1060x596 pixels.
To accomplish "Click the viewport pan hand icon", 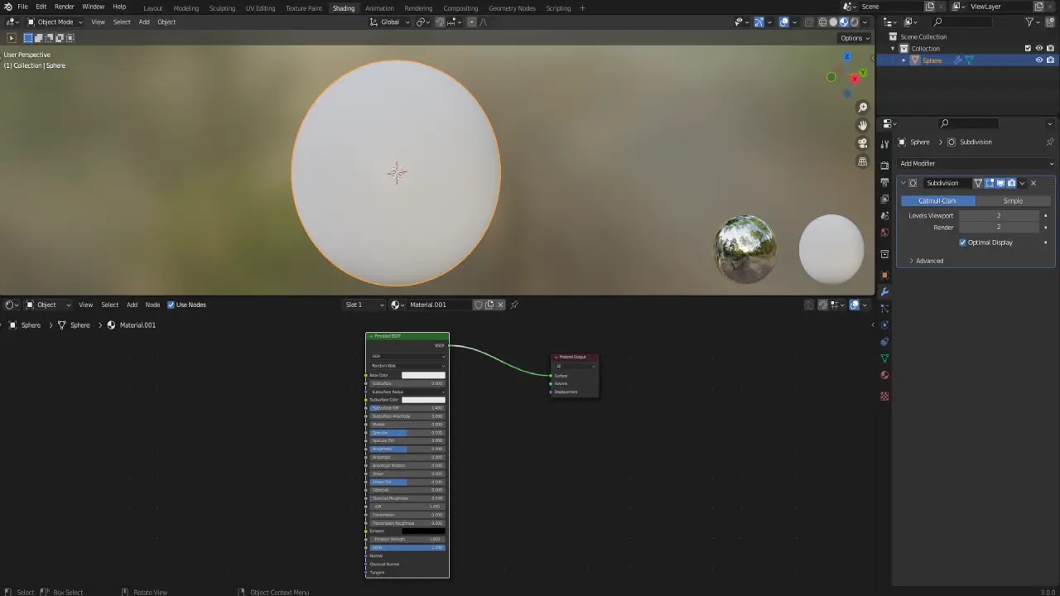I will [x=862, y=125].
